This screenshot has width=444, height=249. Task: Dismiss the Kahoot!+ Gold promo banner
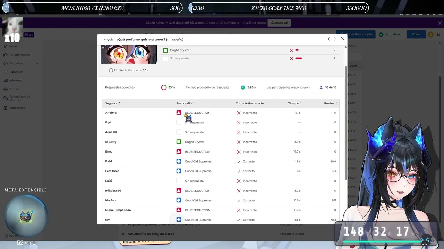(440, 23)
